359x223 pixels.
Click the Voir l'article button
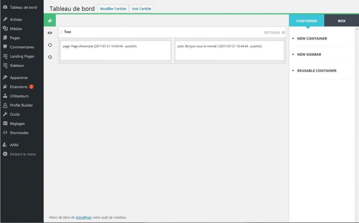coord(142,9)
